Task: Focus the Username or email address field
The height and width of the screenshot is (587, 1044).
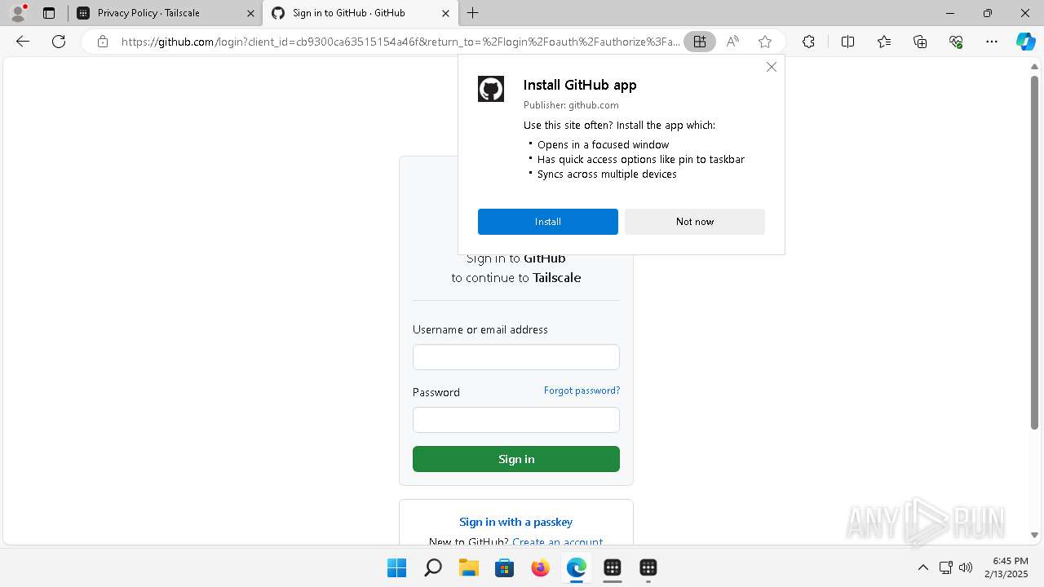Action: click(x=516, y=357)
